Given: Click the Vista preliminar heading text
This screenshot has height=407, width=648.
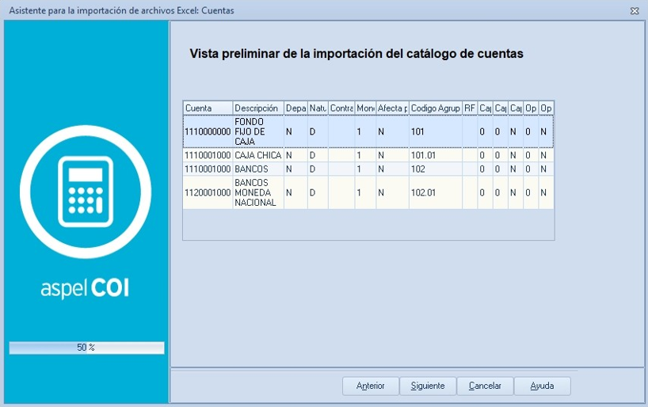Looking at the screenshot, I should click(356, 54).
